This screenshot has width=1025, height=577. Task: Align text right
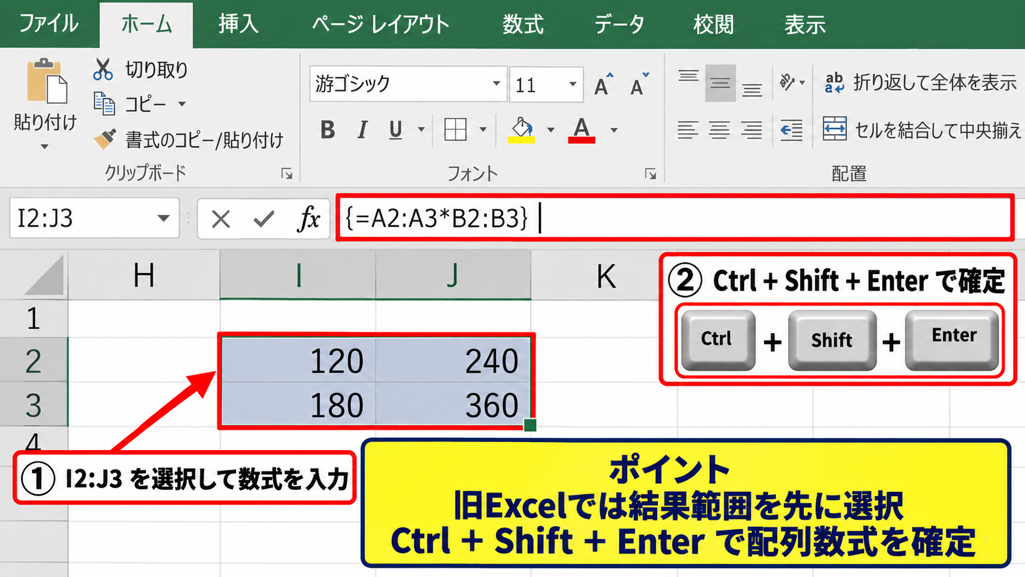coord(752,130)
